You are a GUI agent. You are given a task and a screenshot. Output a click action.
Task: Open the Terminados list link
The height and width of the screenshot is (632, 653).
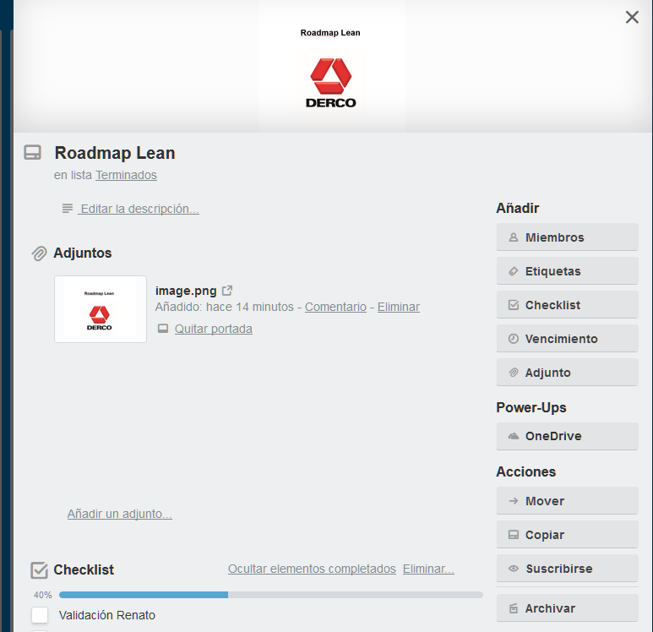[x=126, y=175]
